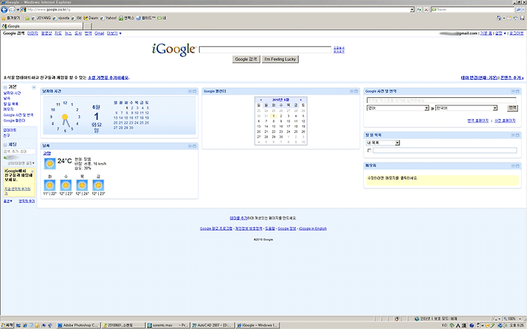Go back with the browser Back arrow
The image size is (527, 329).
pos(4,10)
